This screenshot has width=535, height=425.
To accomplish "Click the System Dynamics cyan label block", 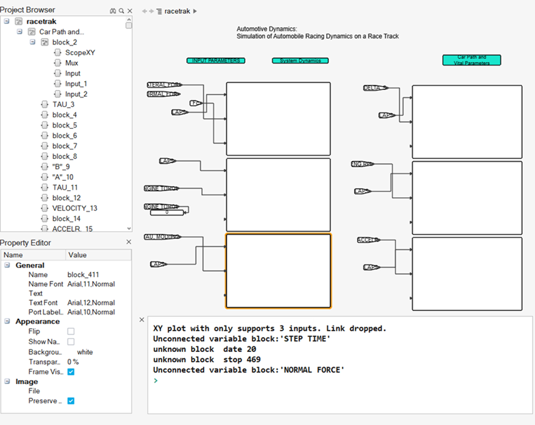I will click(301, 61).
